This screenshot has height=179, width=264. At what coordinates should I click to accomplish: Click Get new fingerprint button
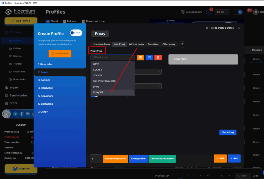point(115,159)
